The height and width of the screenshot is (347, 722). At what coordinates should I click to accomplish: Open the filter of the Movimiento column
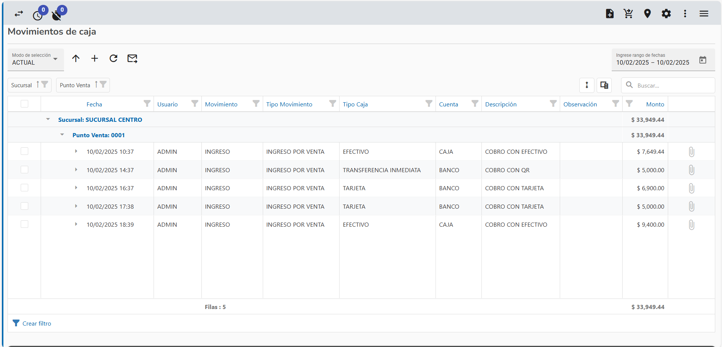tap(256, 103)
